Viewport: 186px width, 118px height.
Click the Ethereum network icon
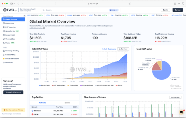tap(32, 111)
